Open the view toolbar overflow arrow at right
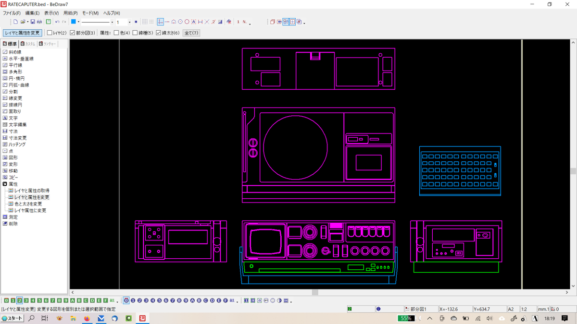The height and width of the screenshot is (324, 577). click(304, 23)
